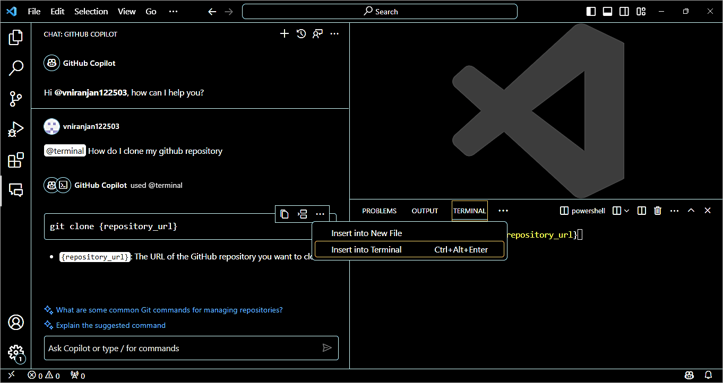Screen dimensions: 723x383
Task: Expand the launch profile dropdown arrow
Action: (x=626, y=211)
